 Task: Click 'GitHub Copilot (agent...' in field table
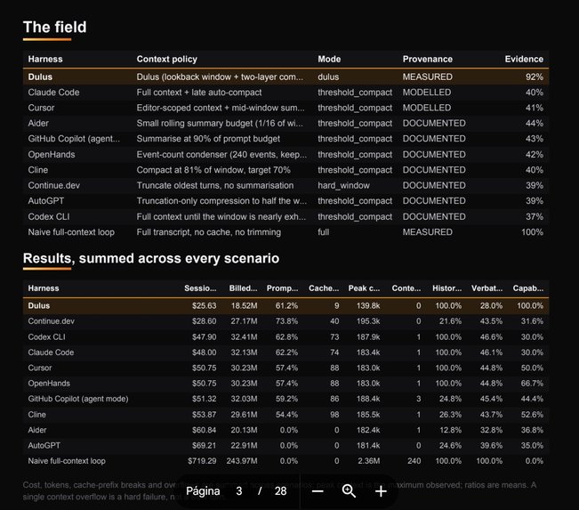pyautogui.click(x=74, y=139)
